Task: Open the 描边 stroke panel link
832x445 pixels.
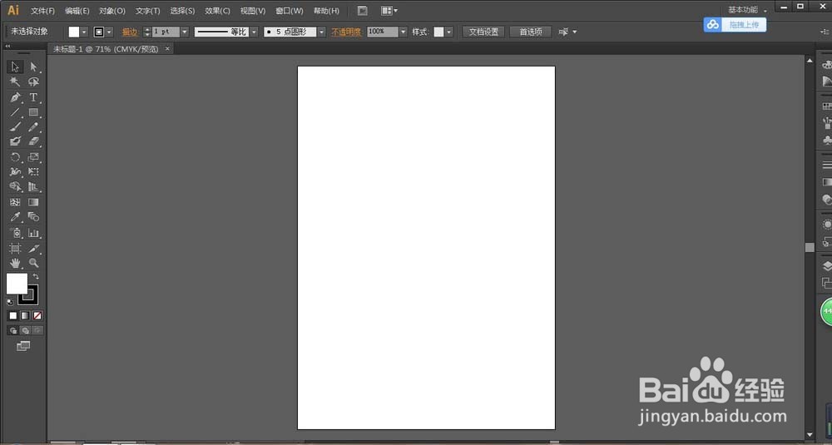Action: tap(130, 32)
